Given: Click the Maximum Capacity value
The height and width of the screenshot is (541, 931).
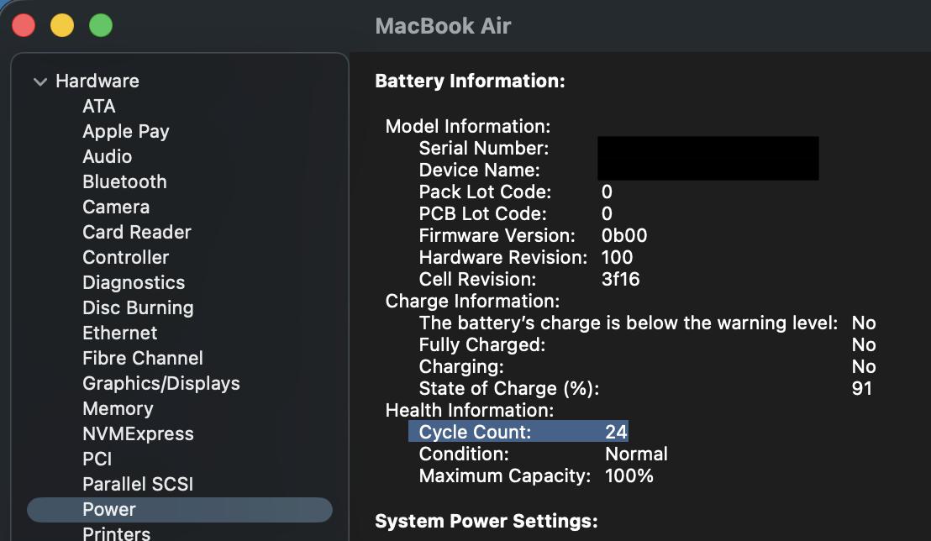Looking at the screenshot, I should (x=629, y=476).
